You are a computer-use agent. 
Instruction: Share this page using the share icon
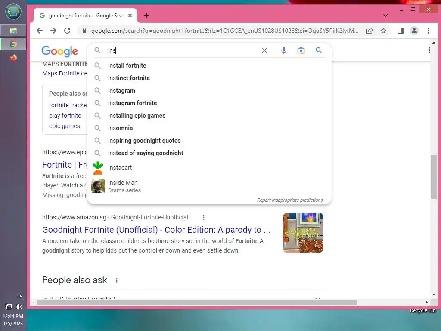pyautogui.click(x=370, y=31)
